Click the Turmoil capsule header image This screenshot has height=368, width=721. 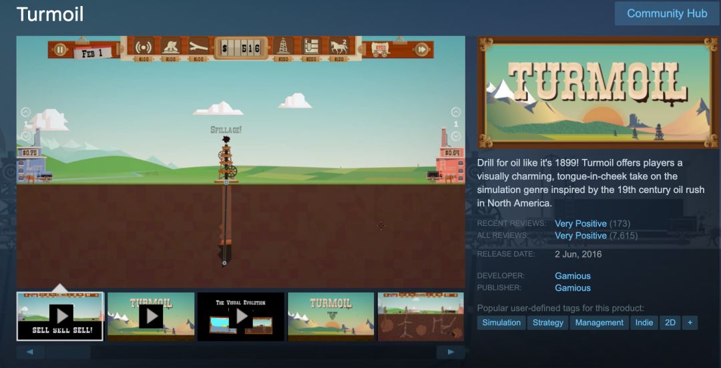pyautogui.click(x=597, y=92)
